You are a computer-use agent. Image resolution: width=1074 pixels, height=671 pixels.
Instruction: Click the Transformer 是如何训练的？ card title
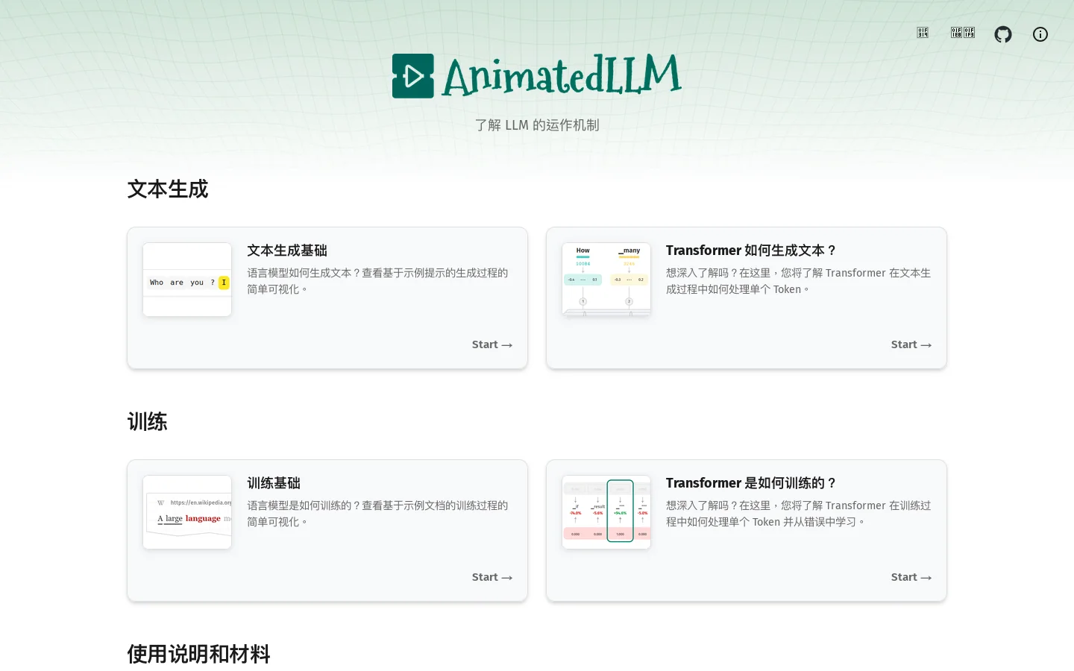tap(752, 483)
